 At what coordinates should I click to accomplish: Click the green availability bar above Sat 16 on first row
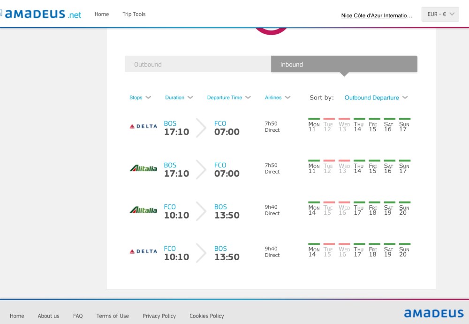tap(389, 119)
